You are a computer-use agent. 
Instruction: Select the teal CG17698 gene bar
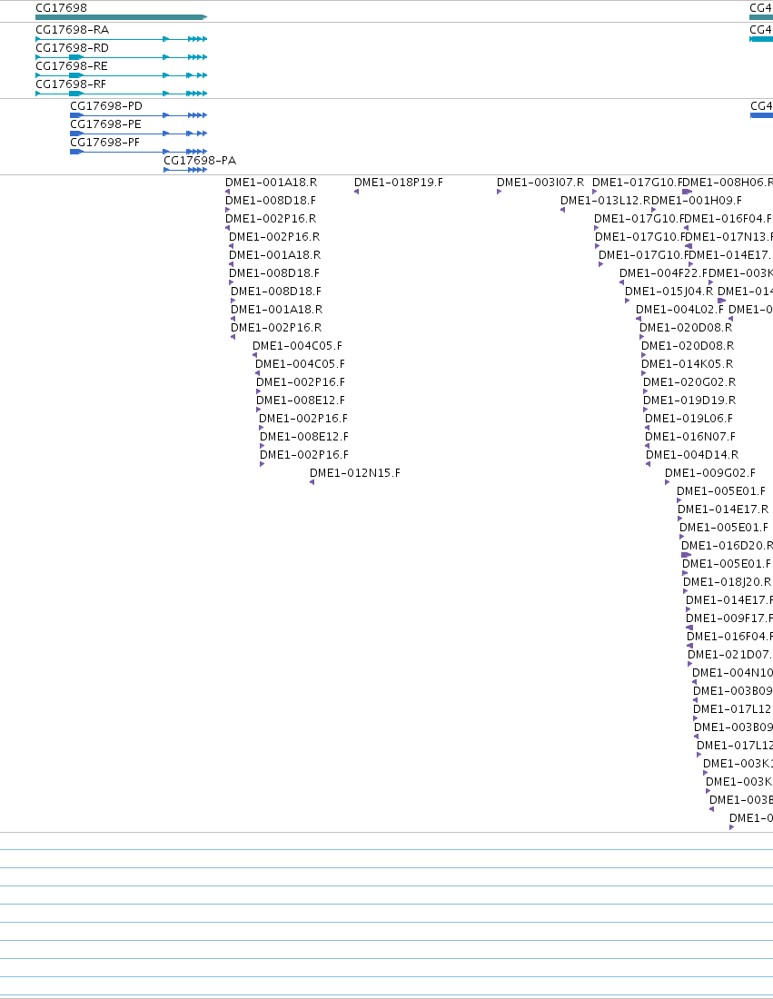(x=121, y=17)
